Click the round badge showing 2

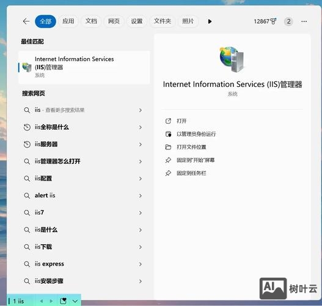288,21
